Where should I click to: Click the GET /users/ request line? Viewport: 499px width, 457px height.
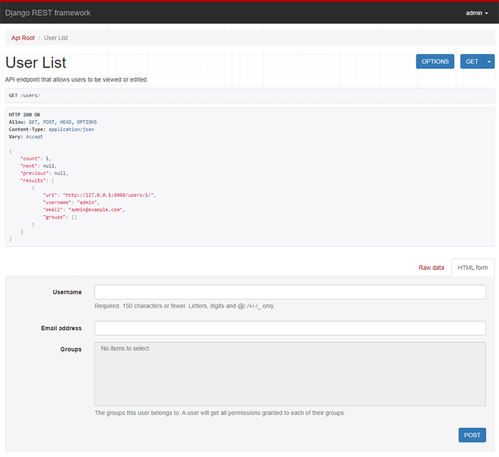click(x=25, y=95)
